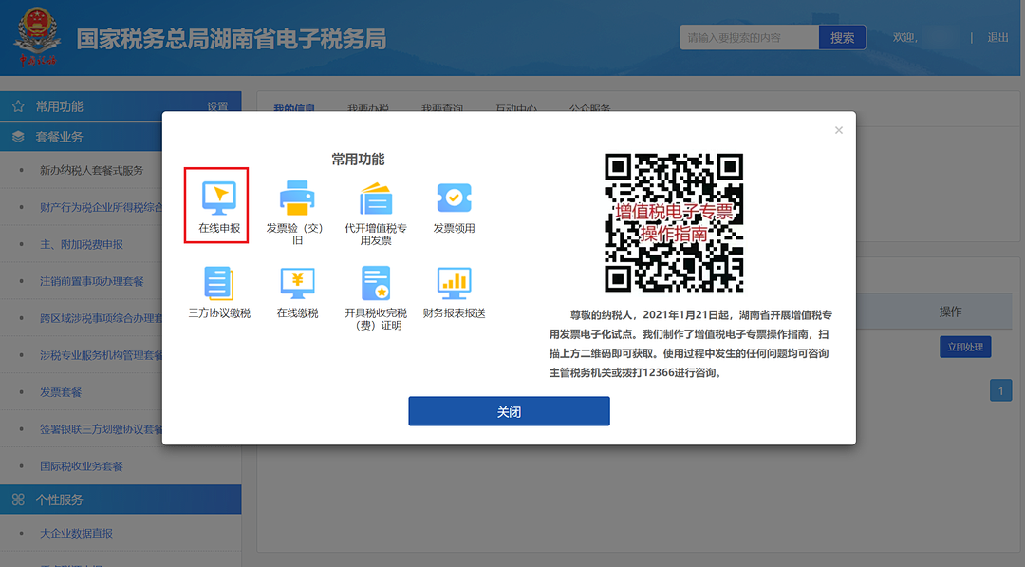Screen dimensions: 1025x567
Task: Select 国际税收业务套餐 in sidebar
Action: [x=82, y=466]
